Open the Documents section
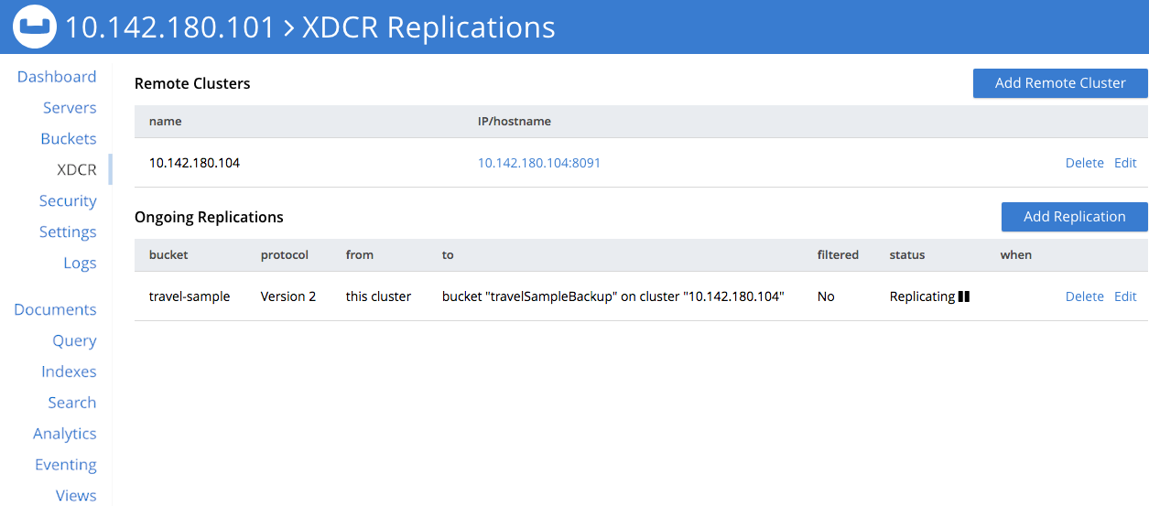 click(55, 310)
